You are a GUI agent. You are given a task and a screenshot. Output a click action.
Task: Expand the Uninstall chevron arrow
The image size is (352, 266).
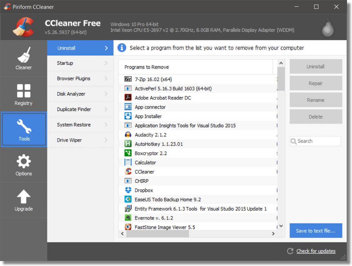click(106, 48)
